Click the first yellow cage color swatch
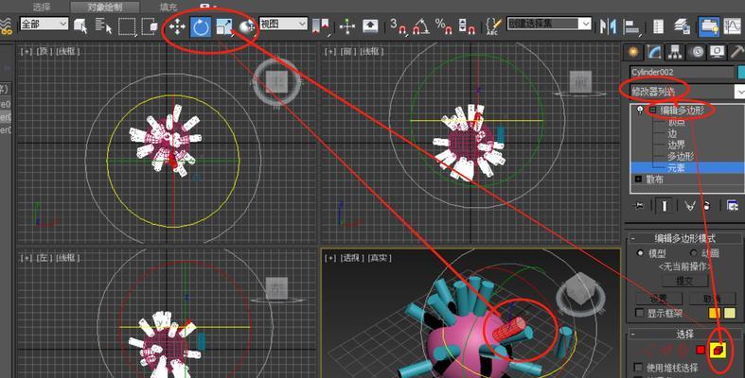This screenshot has width=745, height=378. [714, 313]
